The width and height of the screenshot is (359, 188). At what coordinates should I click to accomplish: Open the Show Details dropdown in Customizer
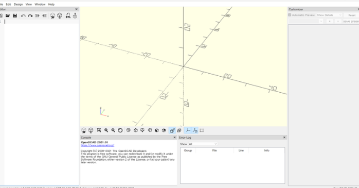(329, 15)
